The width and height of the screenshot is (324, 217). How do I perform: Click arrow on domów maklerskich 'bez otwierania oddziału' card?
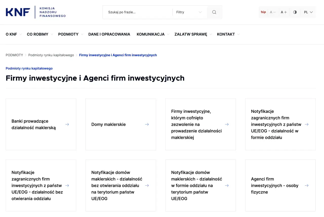click(147, 186)
